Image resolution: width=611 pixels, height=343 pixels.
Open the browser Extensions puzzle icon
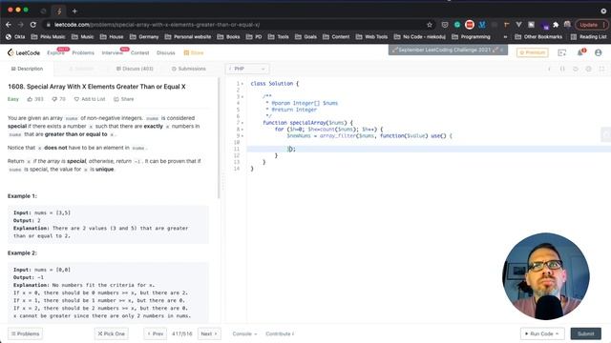coord(556,25)
